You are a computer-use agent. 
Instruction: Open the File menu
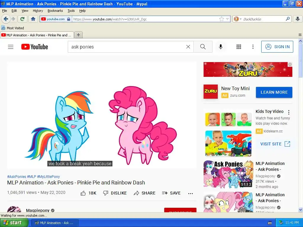coord(4,11)
